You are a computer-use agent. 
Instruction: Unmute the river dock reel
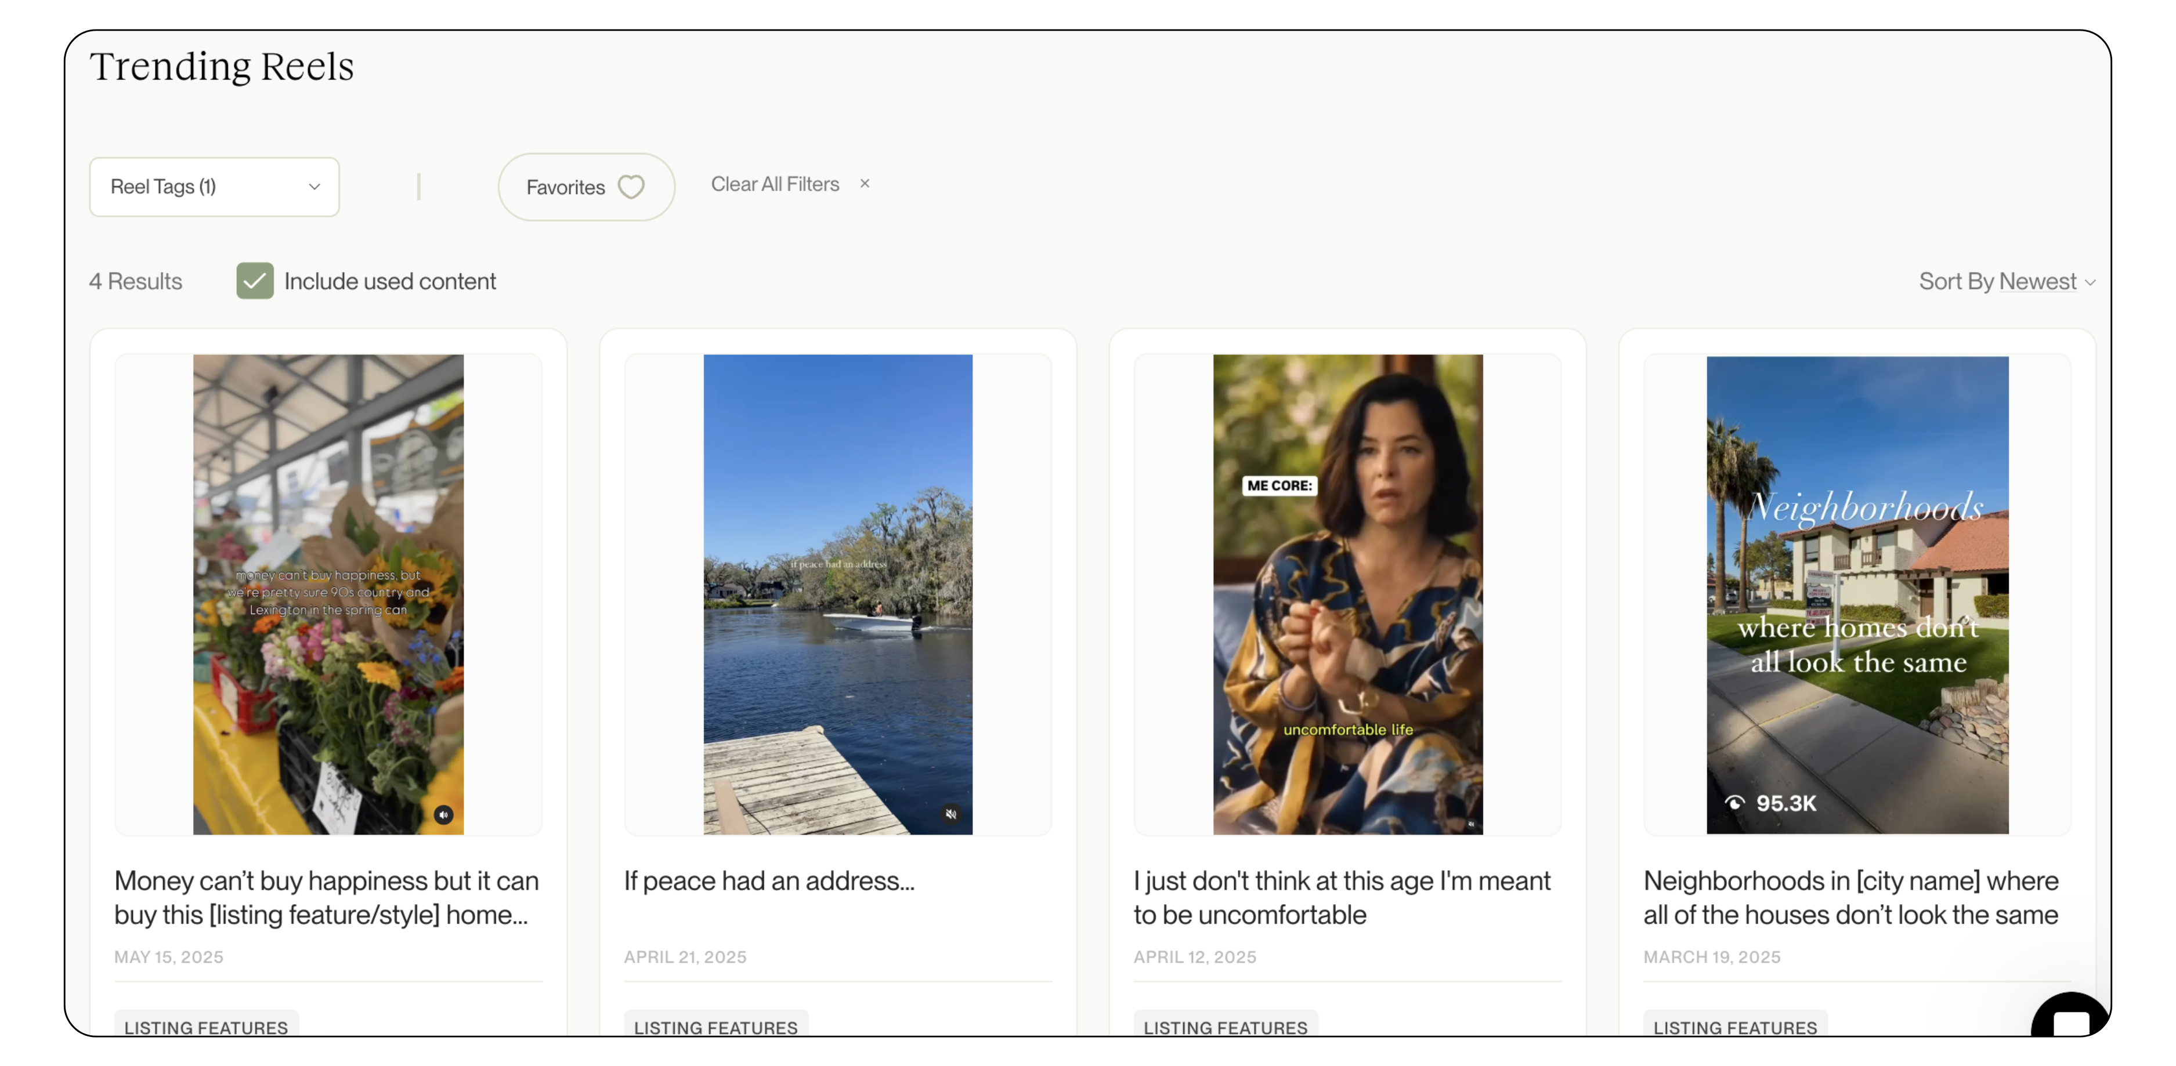(x=951, y=814)
